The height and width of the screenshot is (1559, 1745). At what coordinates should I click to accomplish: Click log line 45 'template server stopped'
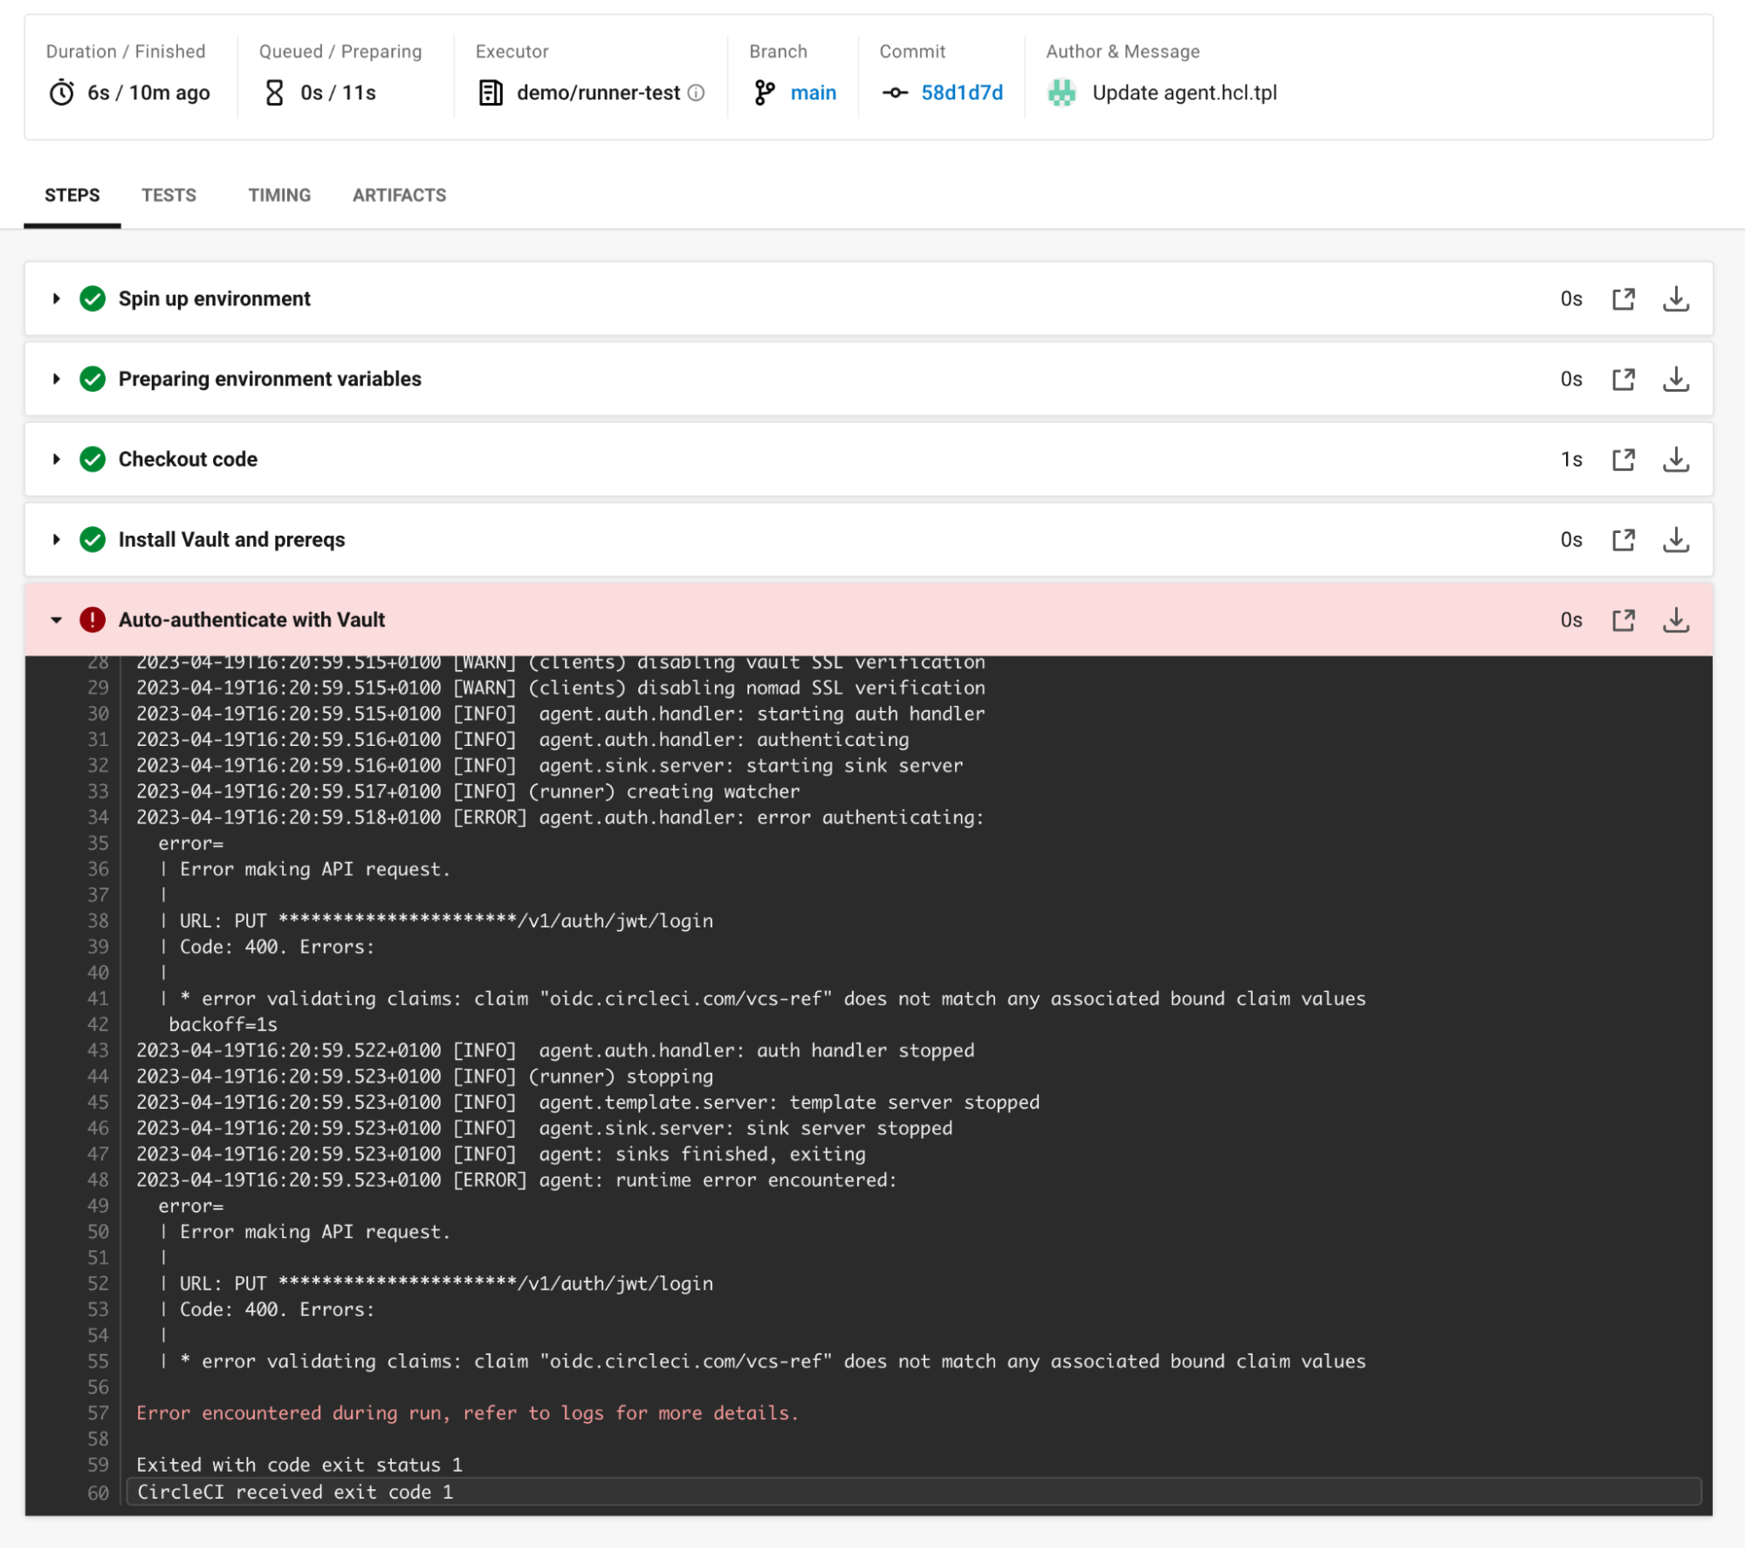[x=588, y=1103]
